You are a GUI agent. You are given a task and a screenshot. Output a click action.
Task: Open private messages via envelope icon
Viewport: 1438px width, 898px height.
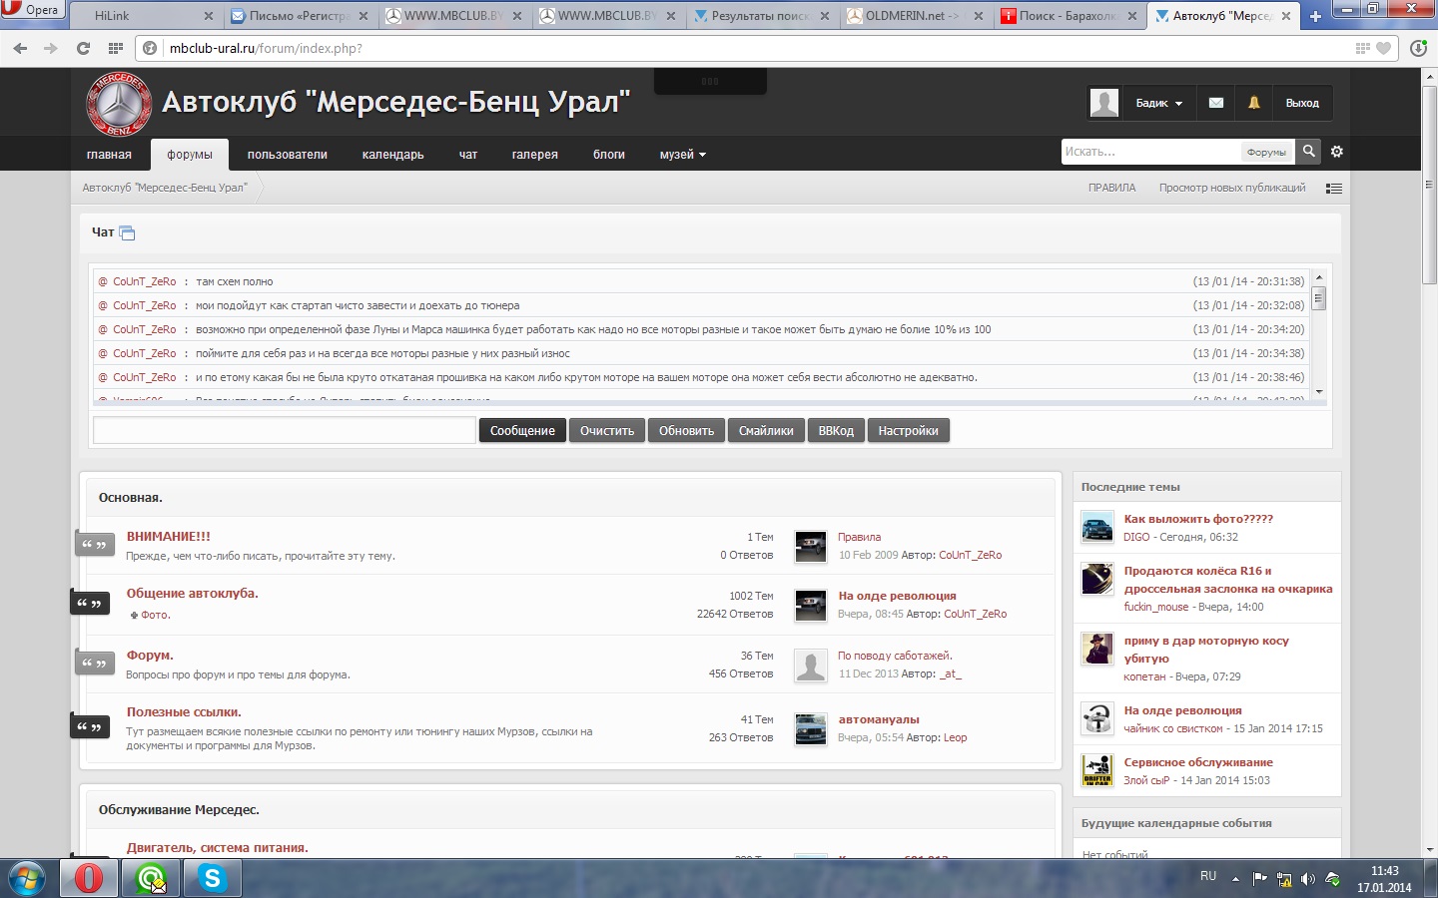click(1215, 103)
